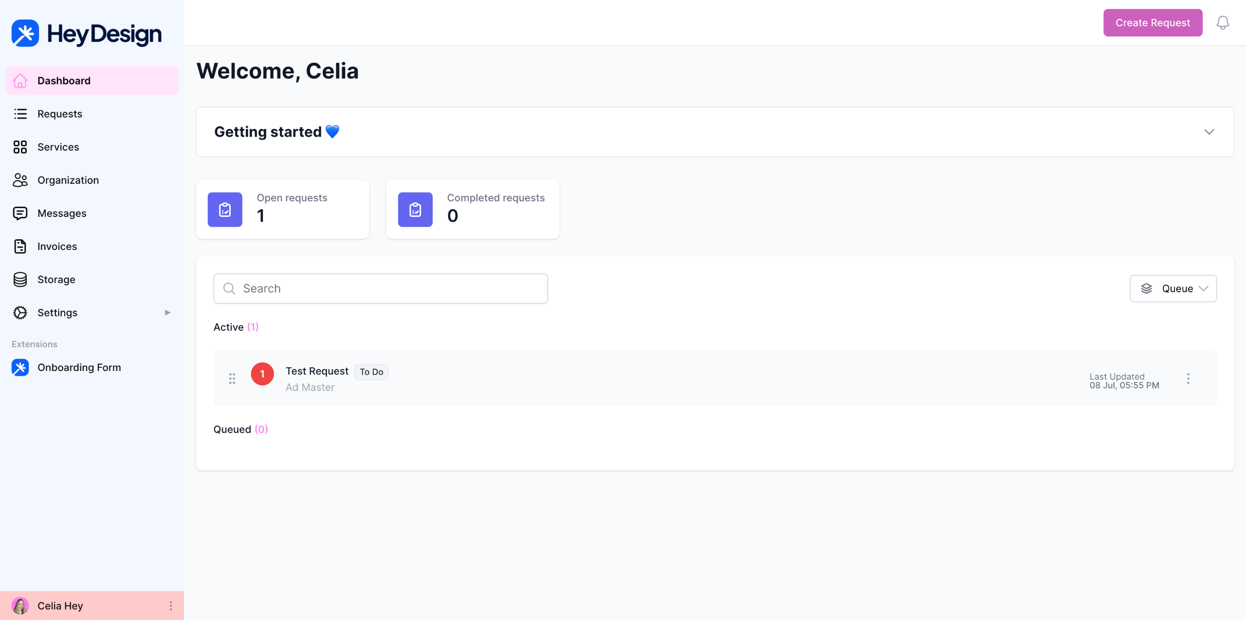Click the red priority badge numbered 1
Viewport: 1246px width, 620px height.
point(262,374)
